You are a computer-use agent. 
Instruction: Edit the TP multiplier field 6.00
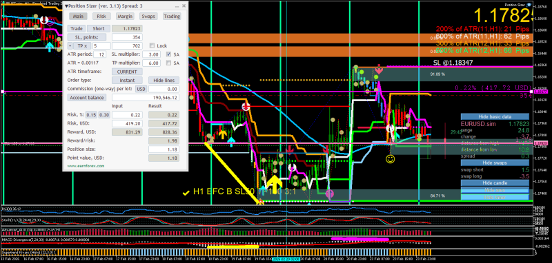[151, 63]
